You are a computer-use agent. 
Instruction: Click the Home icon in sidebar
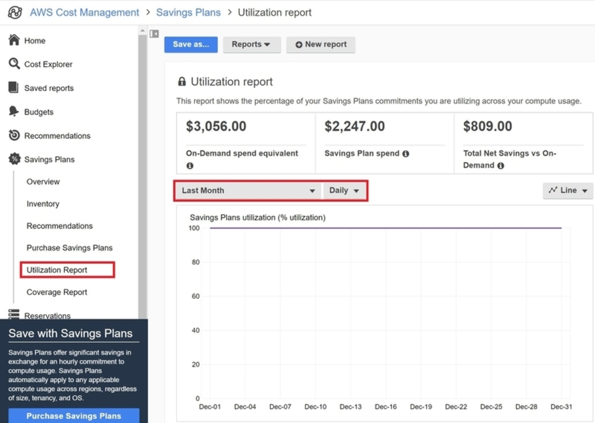click(x=14, y=40)
